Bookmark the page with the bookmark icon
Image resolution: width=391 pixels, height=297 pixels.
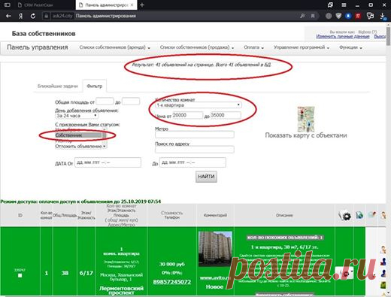tap(313, 16)
